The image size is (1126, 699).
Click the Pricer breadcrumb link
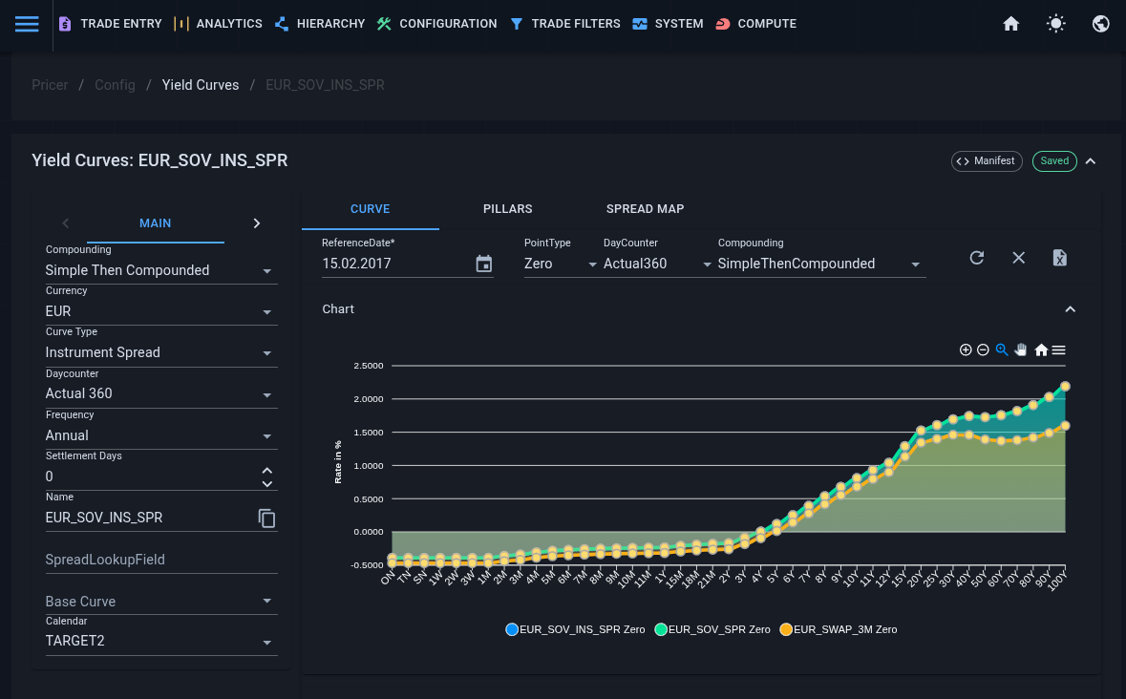tap(50, 85)
